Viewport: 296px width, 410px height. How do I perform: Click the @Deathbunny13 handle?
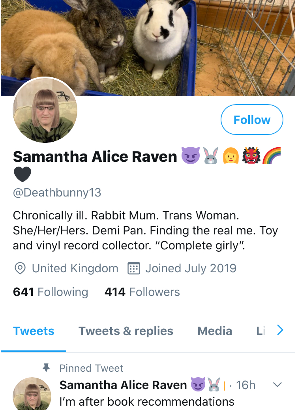point(57,193)
